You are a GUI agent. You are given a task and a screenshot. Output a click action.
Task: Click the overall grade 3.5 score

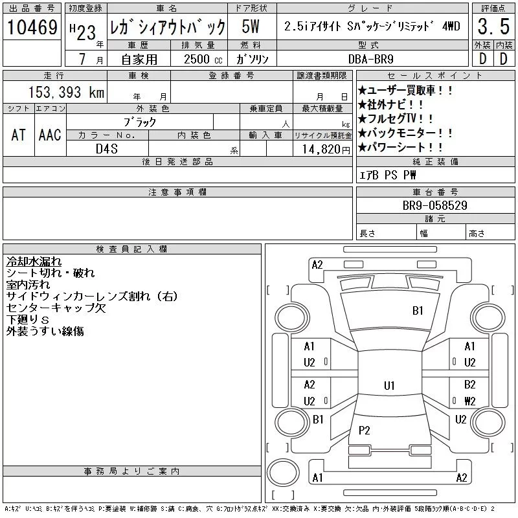(493, 27)
